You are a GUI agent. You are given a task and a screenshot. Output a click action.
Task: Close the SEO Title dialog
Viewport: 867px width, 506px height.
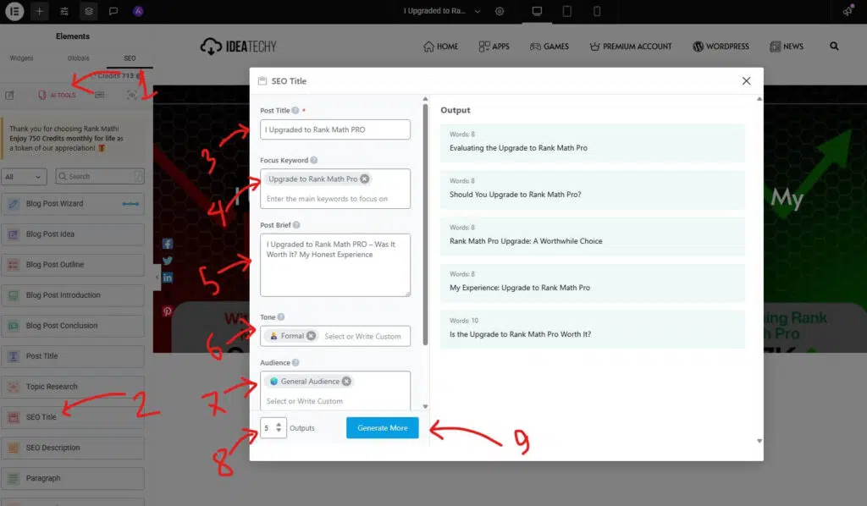pos(746,80)
